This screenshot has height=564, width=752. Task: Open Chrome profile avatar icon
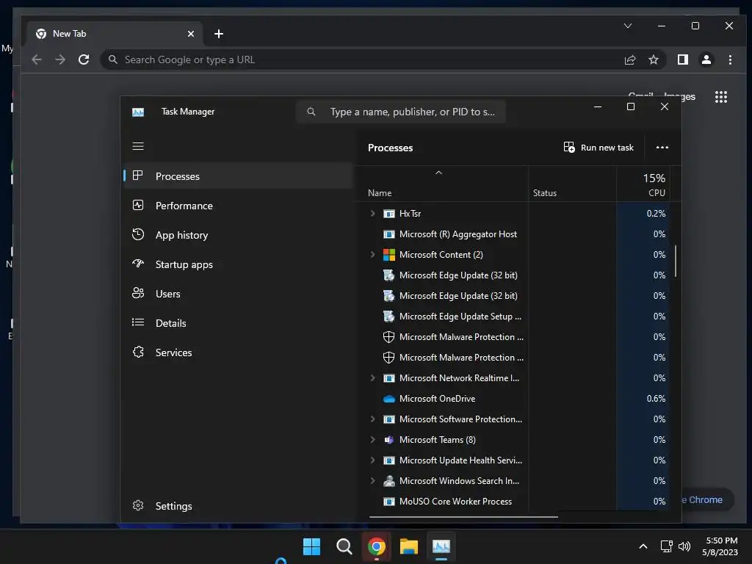click(x=706, y=59)
